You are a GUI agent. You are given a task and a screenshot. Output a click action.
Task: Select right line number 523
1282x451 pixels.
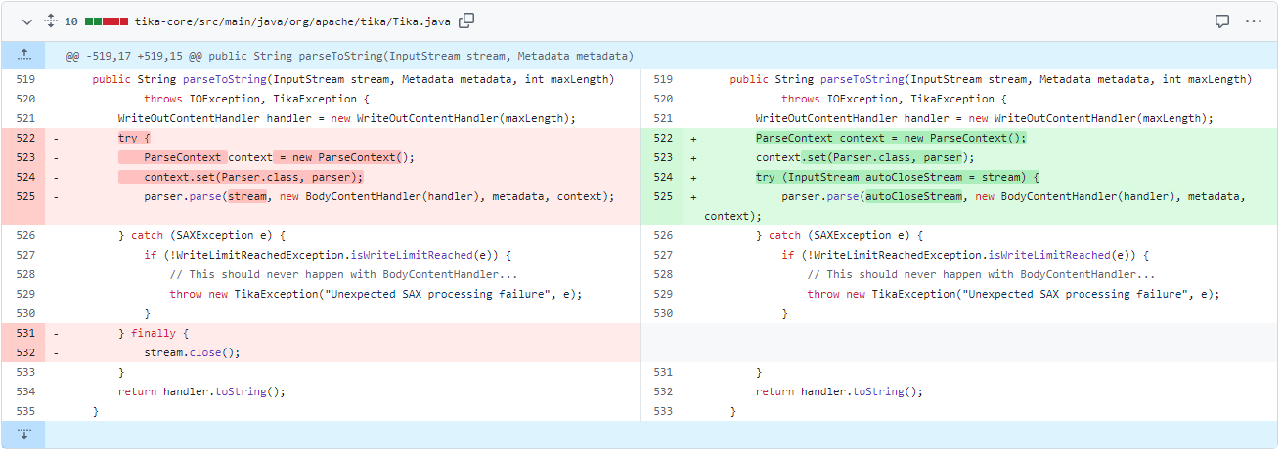[663, 157]
